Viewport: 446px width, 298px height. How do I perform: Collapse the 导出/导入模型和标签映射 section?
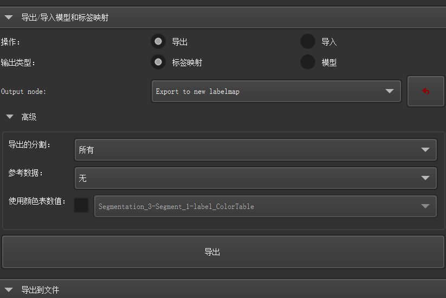click(x=64, y=17)
